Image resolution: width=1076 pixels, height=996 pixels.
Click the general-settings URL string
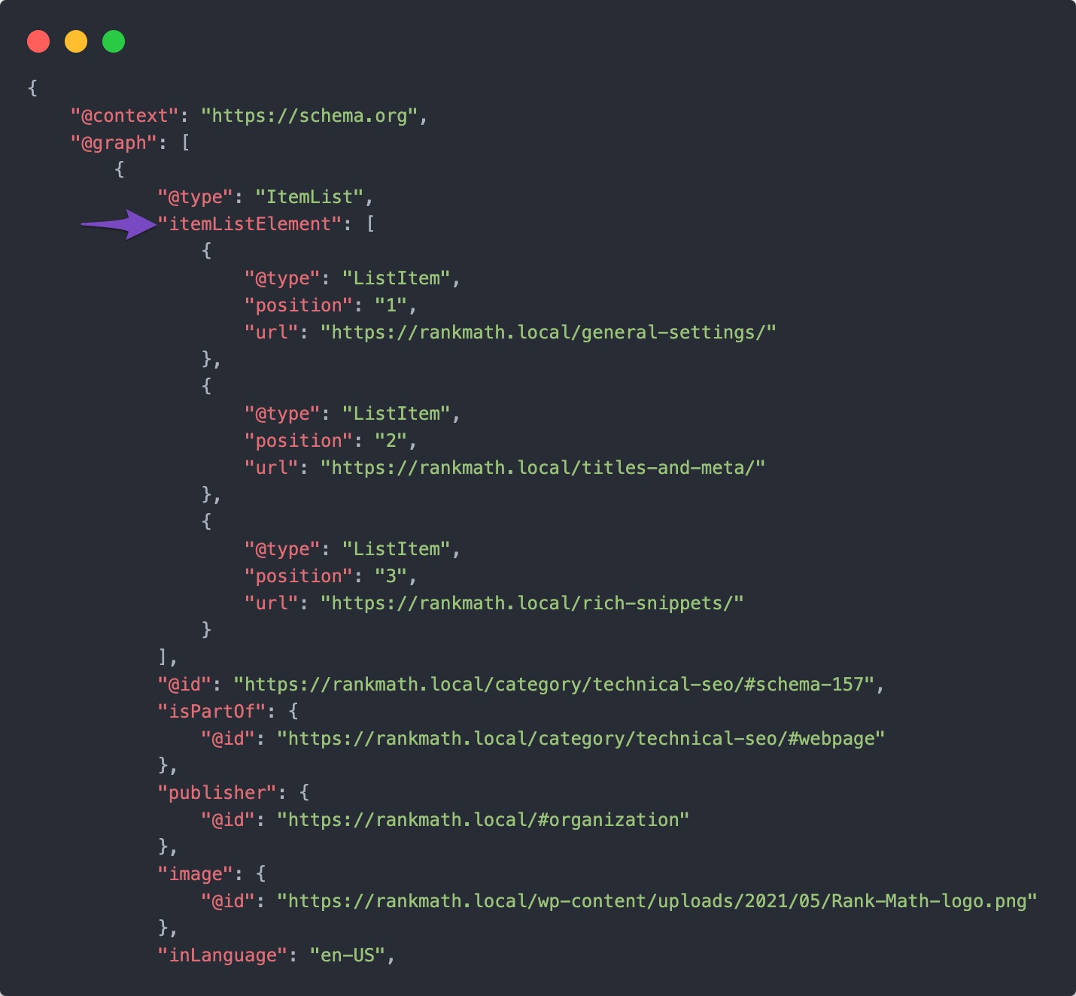tap(549, 333)
